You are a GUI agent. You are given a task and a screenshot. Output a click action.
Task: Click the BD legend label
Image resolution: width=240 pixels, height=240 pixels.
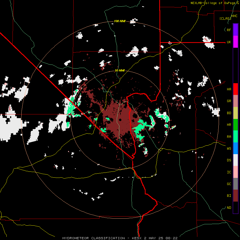229,113
